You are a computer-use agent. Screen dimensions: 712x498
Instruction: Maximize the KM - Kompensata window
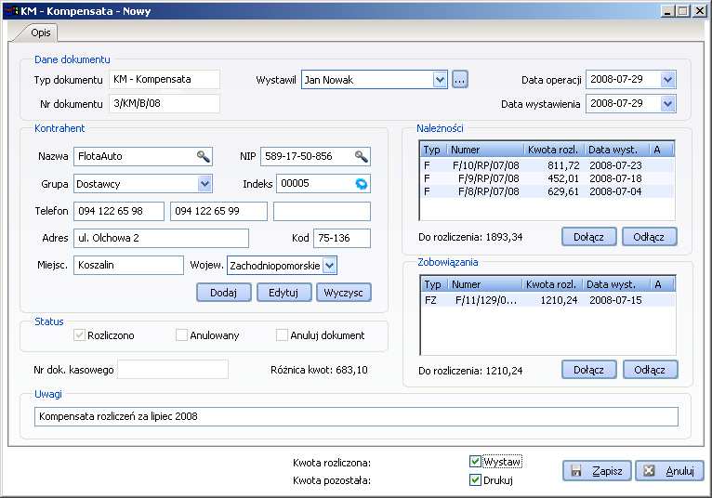[x=682, y=11]
